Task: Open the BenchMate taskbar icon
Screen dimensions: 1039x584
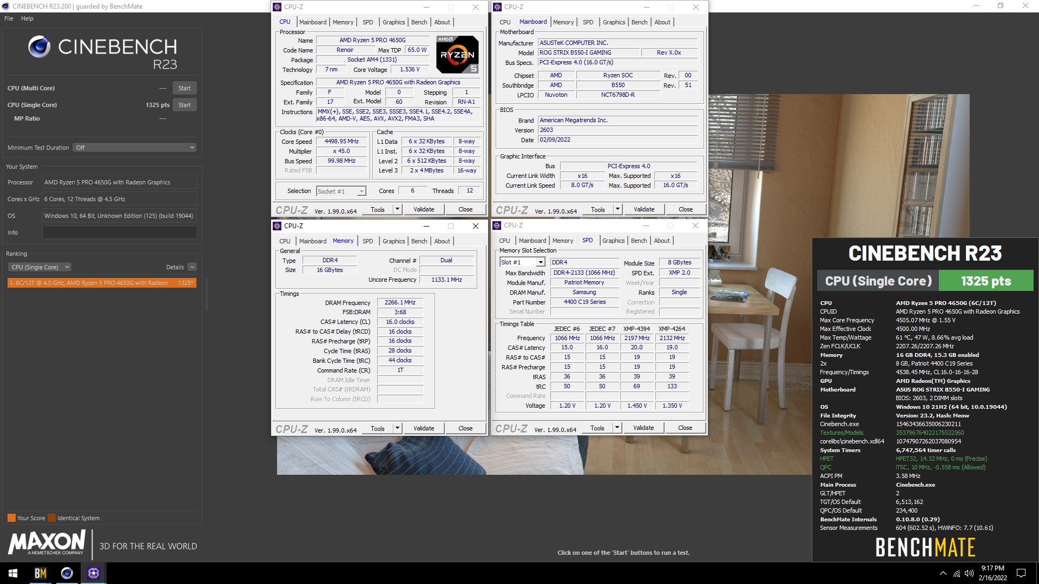Action: [41, 573]
